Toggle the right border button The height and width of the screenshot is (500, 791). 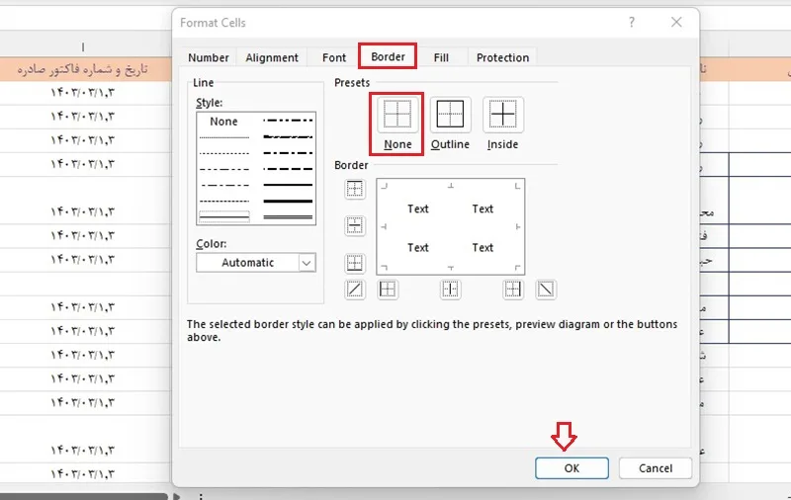click(x=512, y=290)
